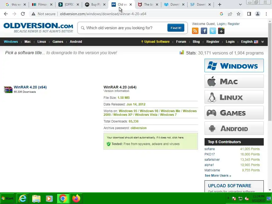This screenshot has width=272, height=204.
Task: Toggle the browser side panel
Action: point(249,14)
